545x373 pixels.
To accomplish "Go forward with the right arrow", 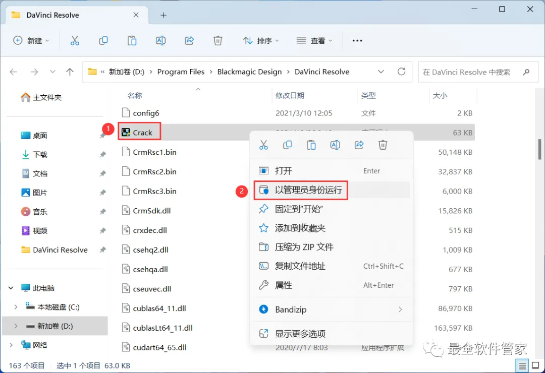I will point(34,72).
